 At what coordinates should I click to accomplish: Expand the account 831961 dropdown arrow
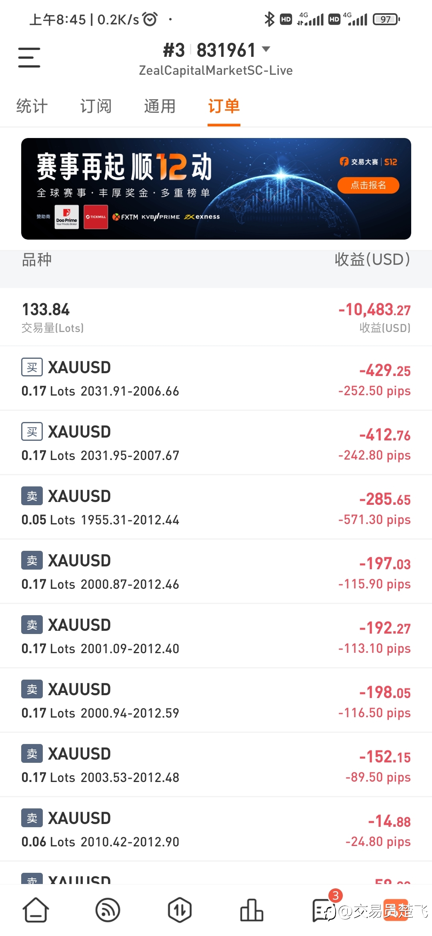[x=266, y=50]
